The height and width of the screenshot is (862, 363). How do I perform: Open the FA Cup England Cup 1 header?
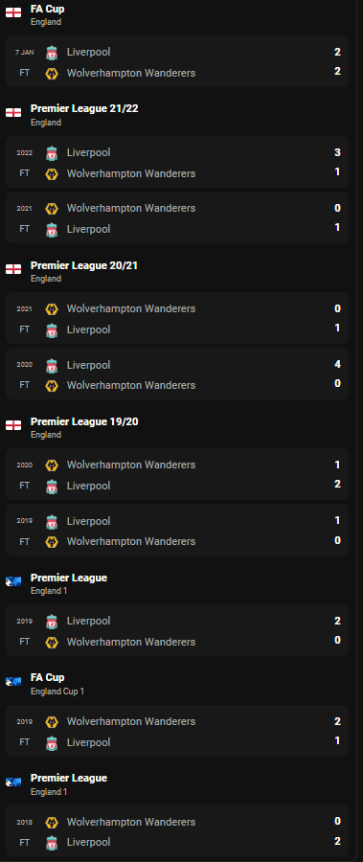(x=57, y=684)
